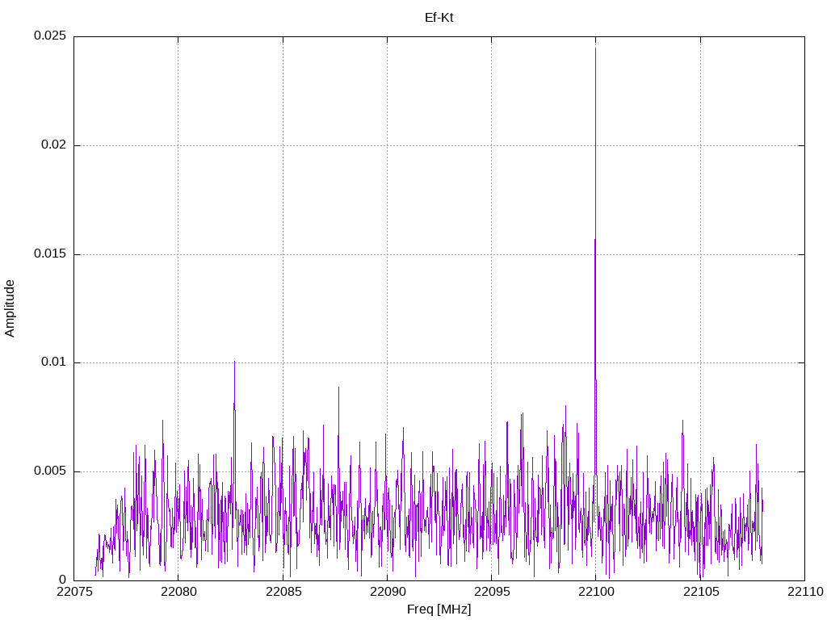Image resolution: width=827 pixels, height=620 pixels.
Task: Click the zero label on the y-axis
Action: pos(63,580)
